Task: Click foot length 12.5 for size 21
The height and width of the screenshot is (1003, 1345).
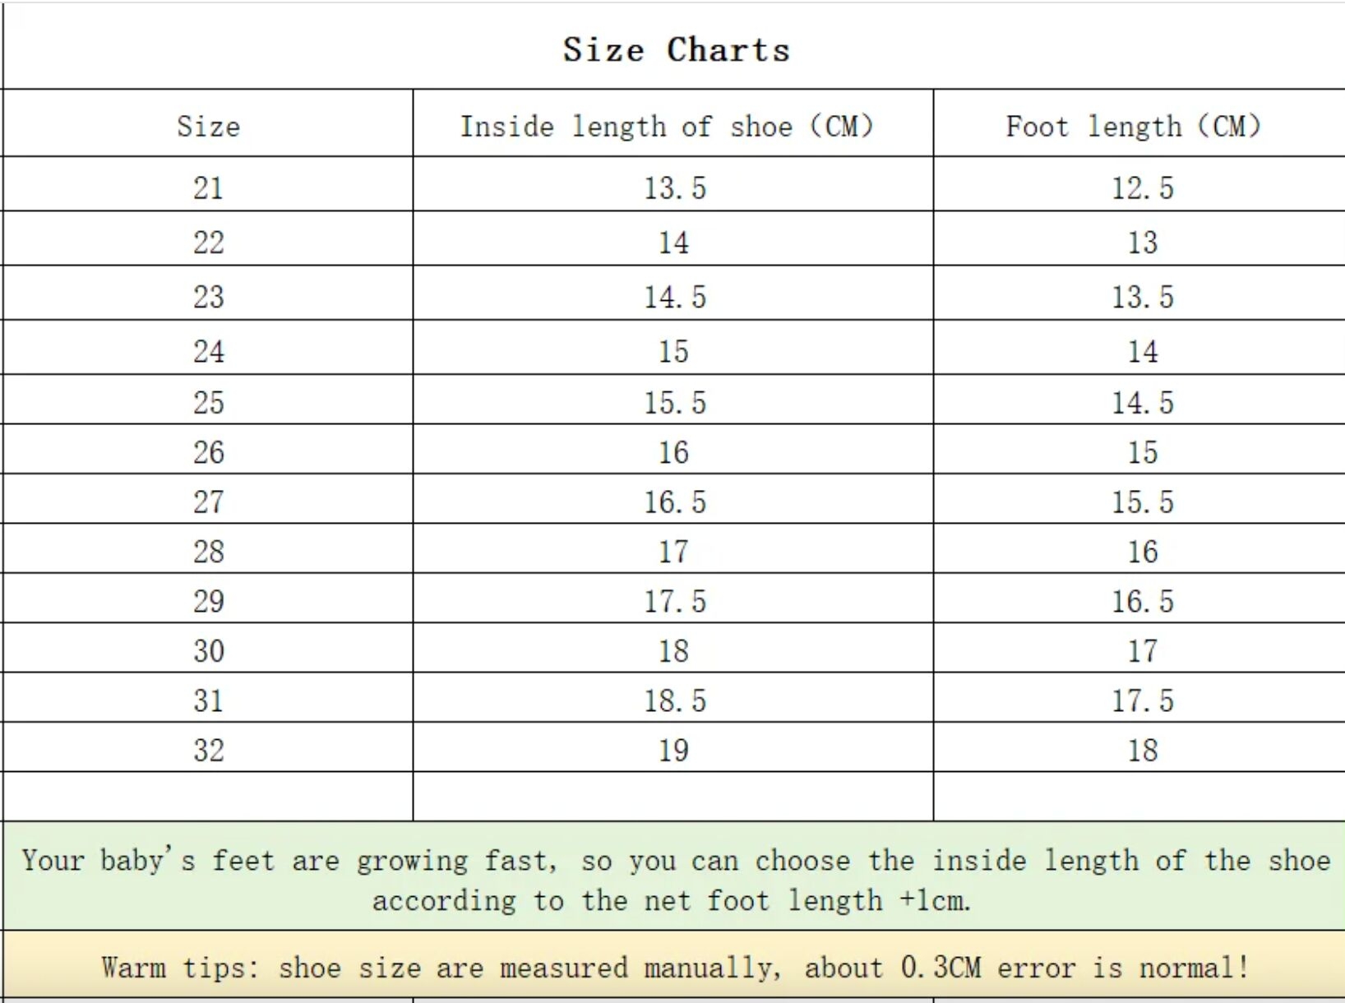Action: (x=1142, y=187)
